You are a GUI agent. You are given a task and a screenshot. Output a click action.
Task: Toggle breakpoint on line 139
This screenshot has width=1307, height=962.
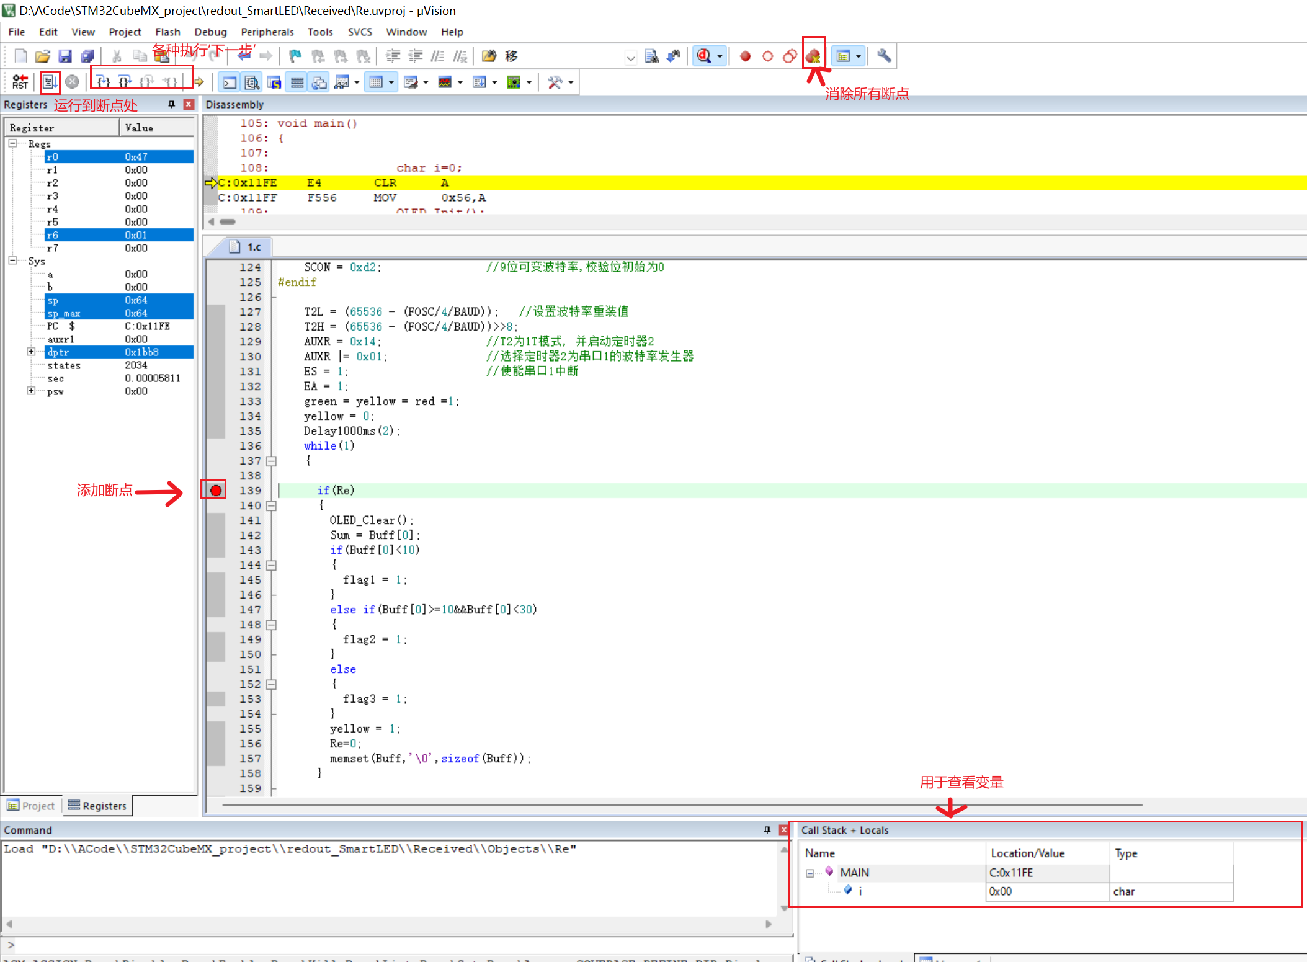215,491
